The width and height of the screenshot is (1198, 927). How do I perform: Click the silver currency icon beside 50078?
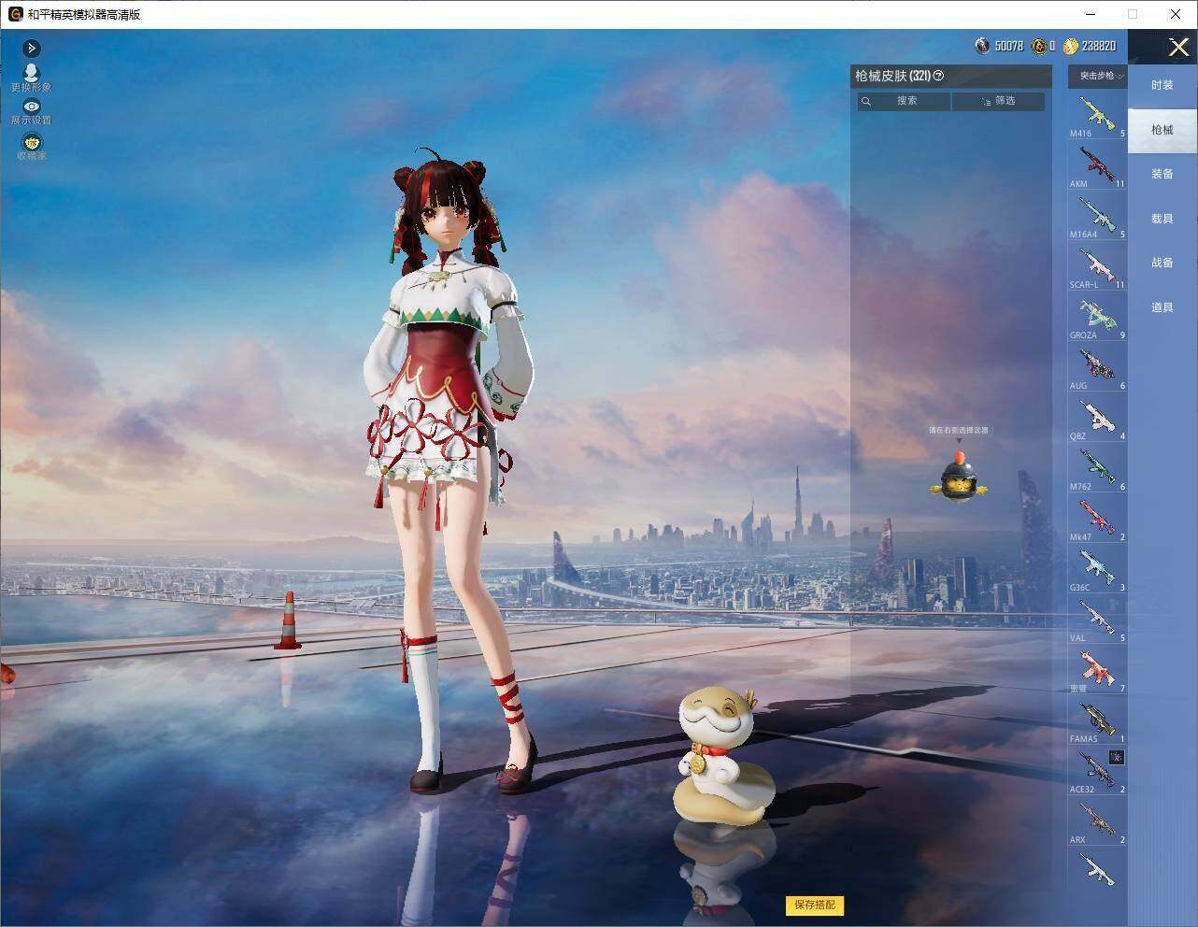(982, 45)
